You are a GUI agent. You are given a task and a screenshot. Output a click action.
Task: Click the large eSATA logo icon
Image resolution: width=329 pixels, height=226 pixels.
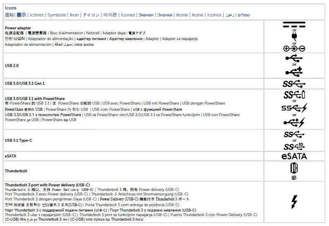click(294, 156)
